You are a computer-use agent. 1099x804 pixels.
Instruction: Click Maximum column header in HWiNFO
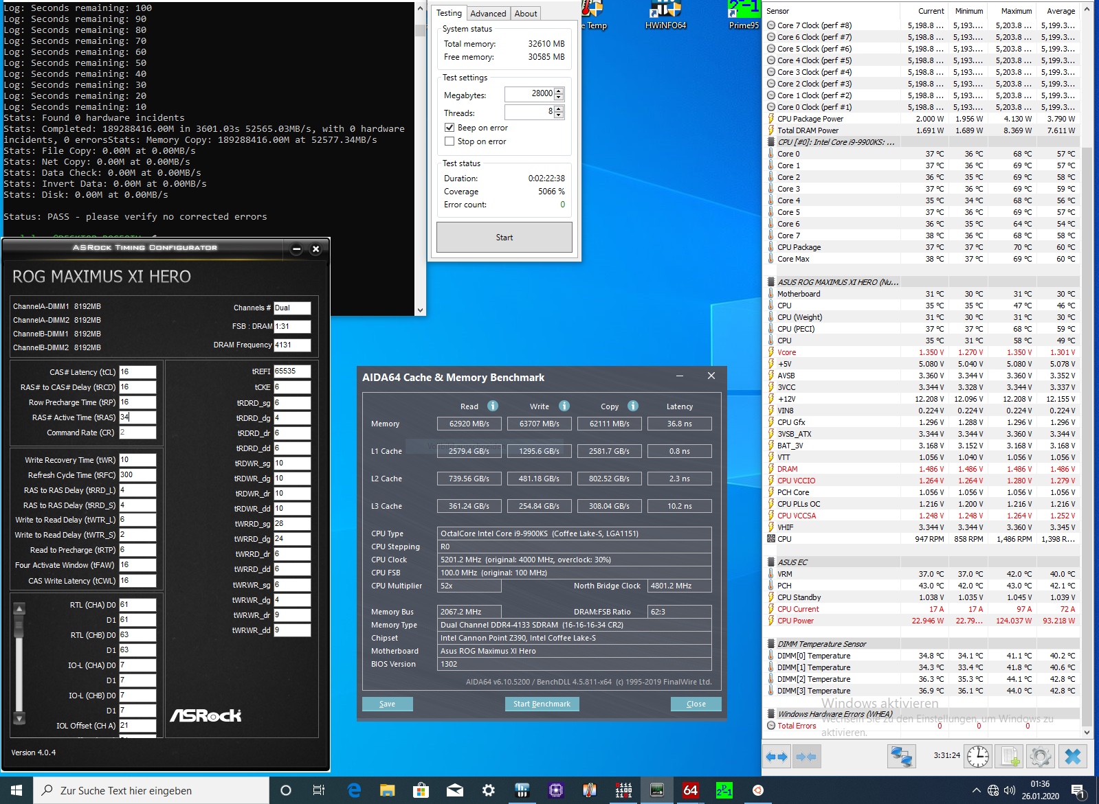1012,11
